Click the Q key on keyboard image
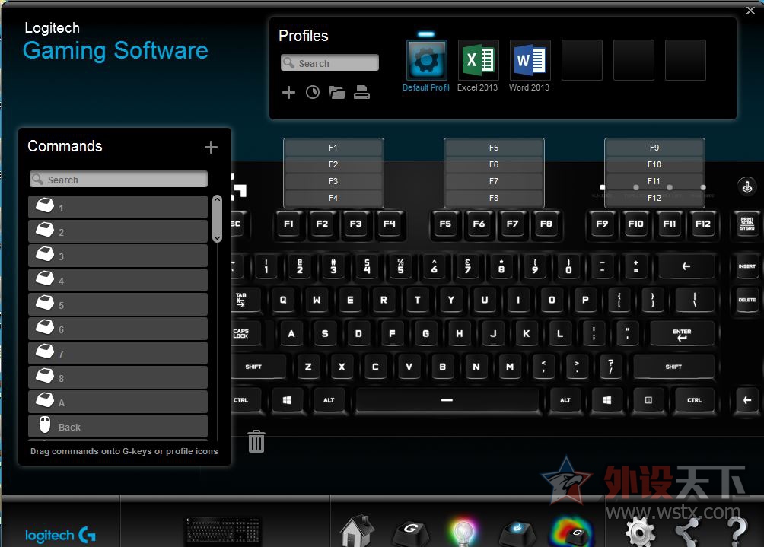 point(283,300)
